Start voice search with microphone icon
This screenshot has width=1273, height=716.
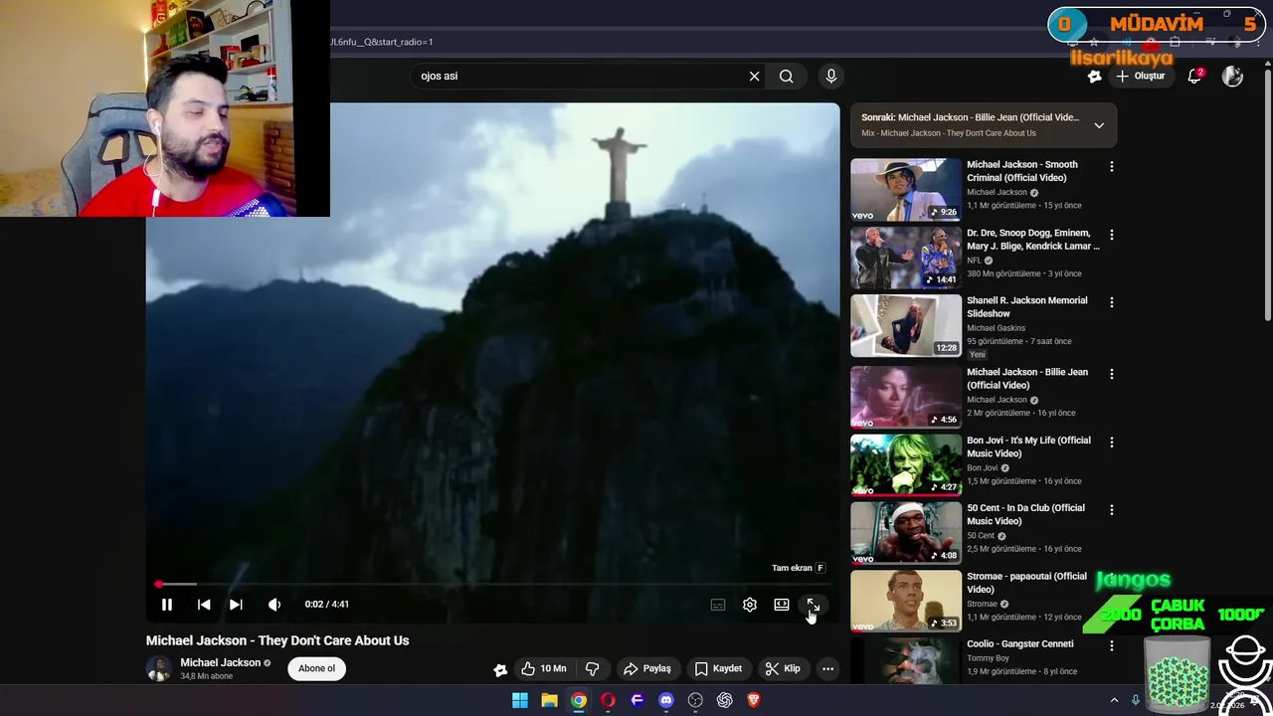831,77
